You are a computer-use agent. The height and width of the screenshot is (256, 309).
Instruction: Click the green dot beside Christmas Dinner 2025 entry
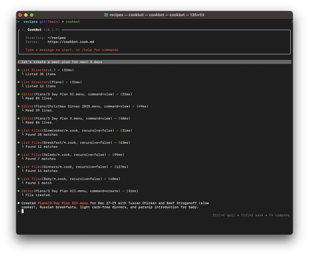tap(18, 106)
